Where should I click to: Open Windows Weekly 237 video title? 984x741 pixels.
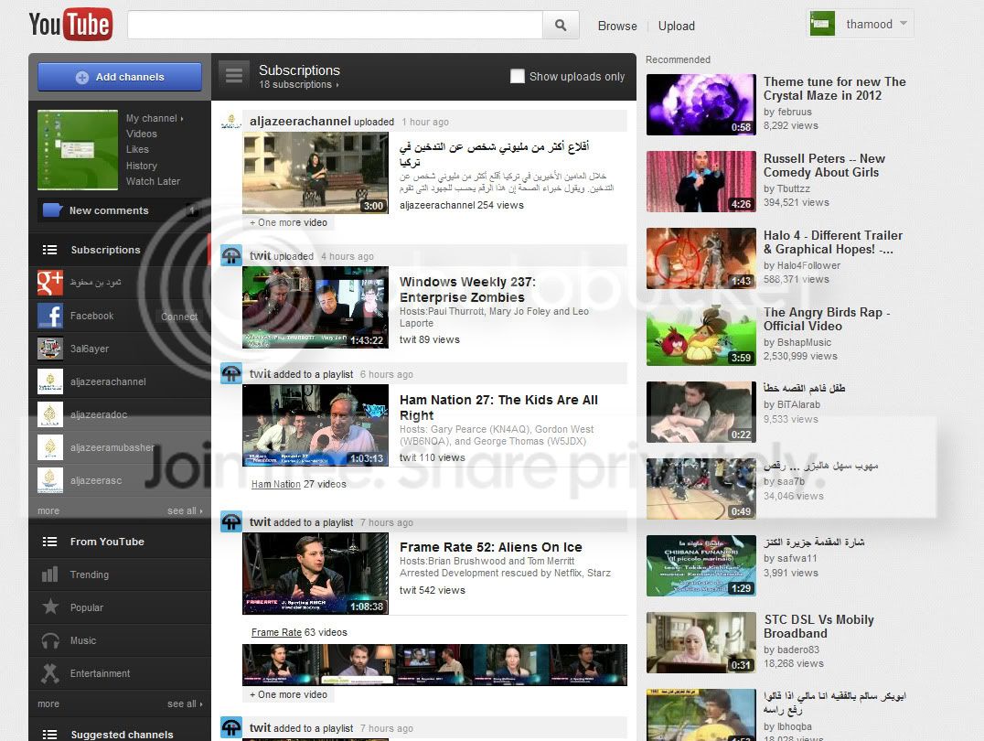[x=467, y=289]
